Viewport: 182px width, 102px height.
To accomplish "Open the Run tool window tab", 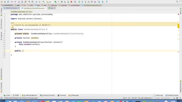I will coord(7,95).
